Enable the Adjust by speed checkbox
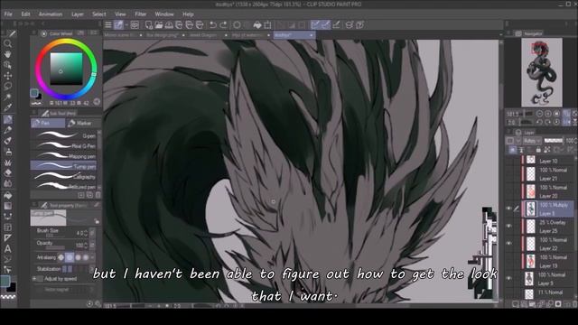The height and width of the screenshot is (325, 578). pos(40,279)
